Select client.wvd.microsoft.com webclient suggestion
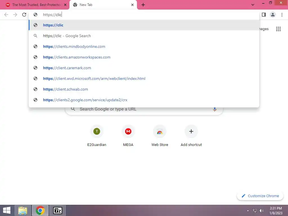 [x=144, y=78]
